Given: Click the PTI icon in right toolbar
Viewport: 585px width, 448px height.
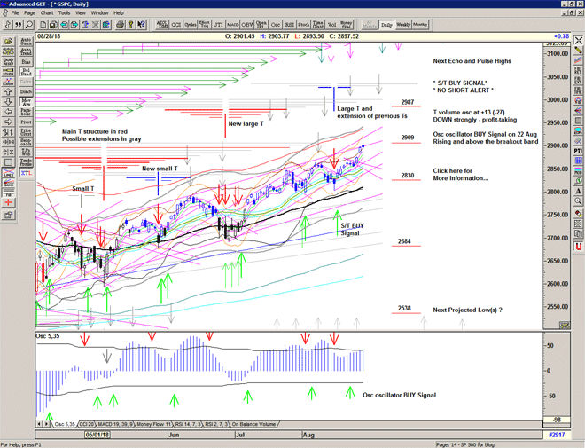Looking at the screenshot, I should tap(578, 152).
